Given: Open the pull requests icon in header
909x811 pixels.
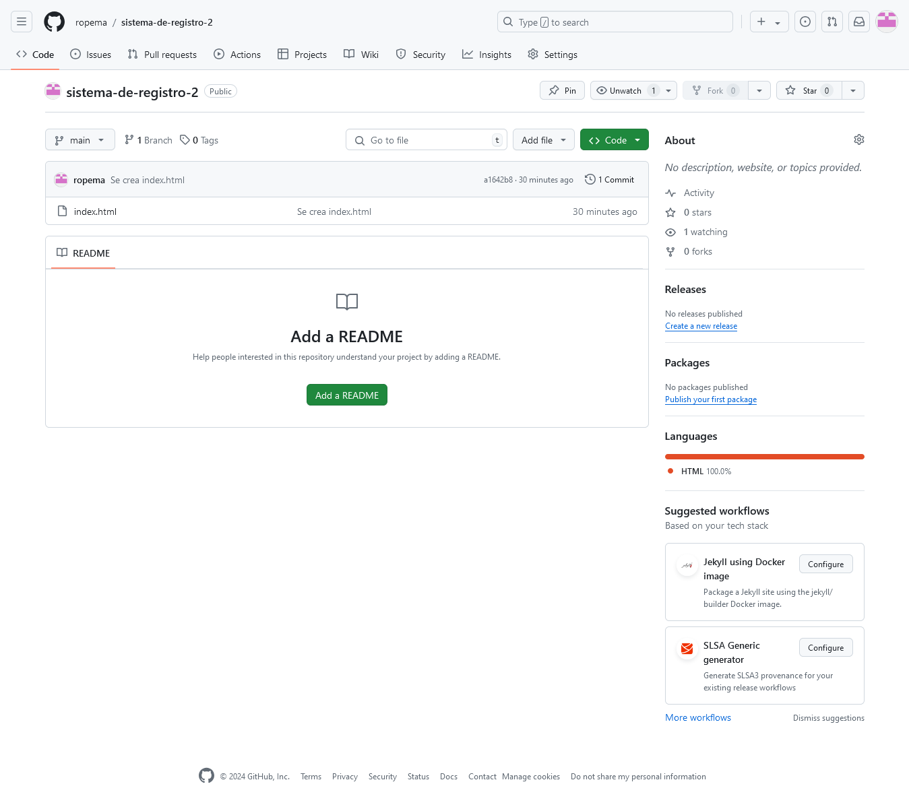Looking at the screenshot, I should 832,22.
